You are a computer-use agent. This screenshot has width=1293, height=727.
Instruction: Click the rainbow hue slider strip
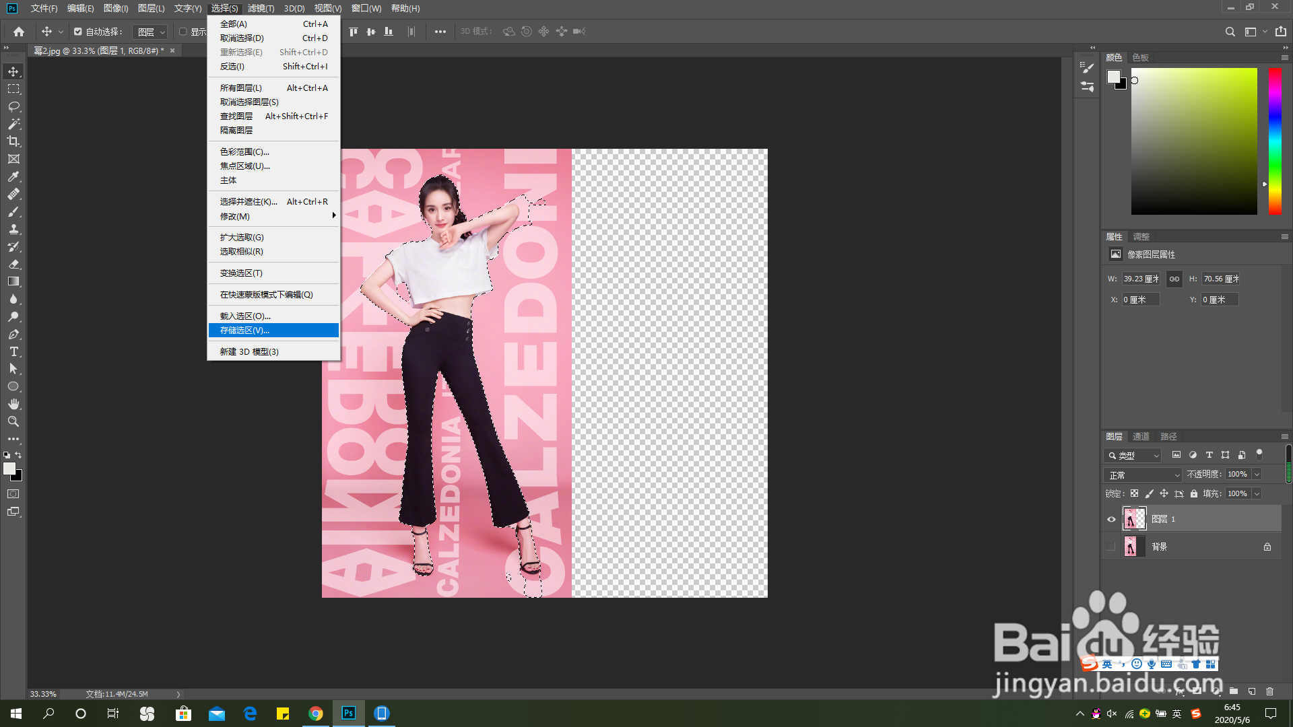[x=1275, y=141]
